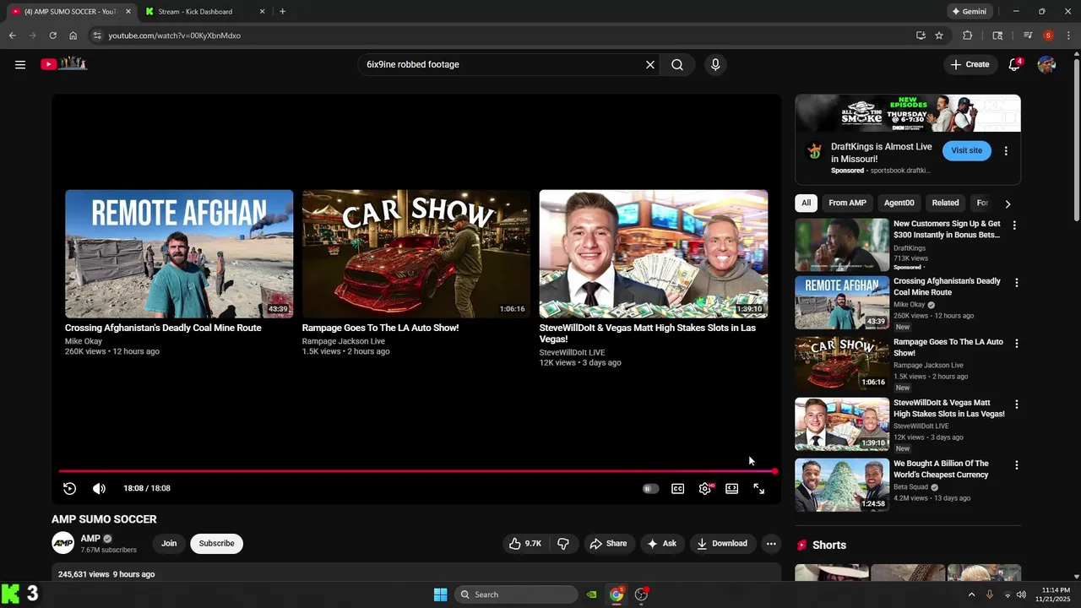Open YouTube notifications bell
The image size is (1081, 608).
[x=1014, y=64]
